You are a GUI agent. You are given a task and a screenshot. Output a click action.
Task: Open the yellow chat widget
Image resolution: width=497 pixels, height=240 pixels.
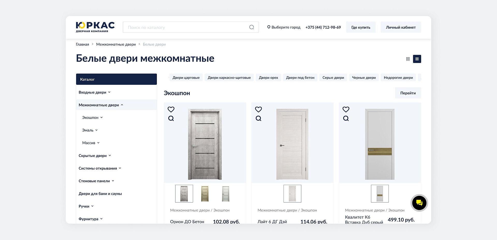point(419,203)
